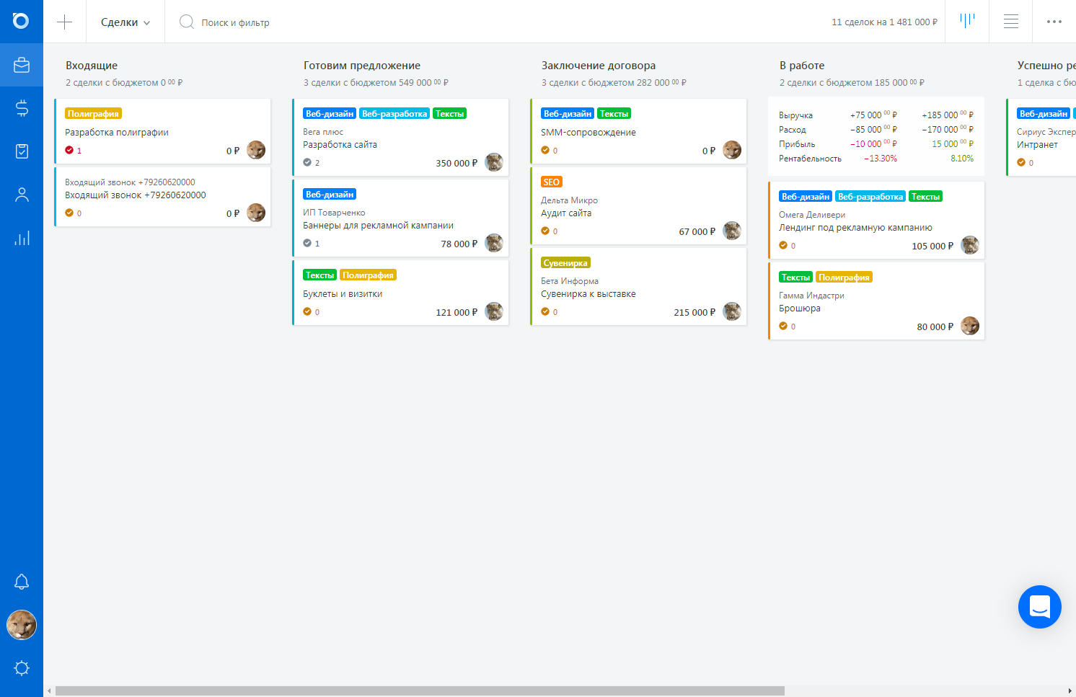Viewport: 1076px width, 697px height.
Task: Open the Брошюра deal
Action: tap(800, 308)
